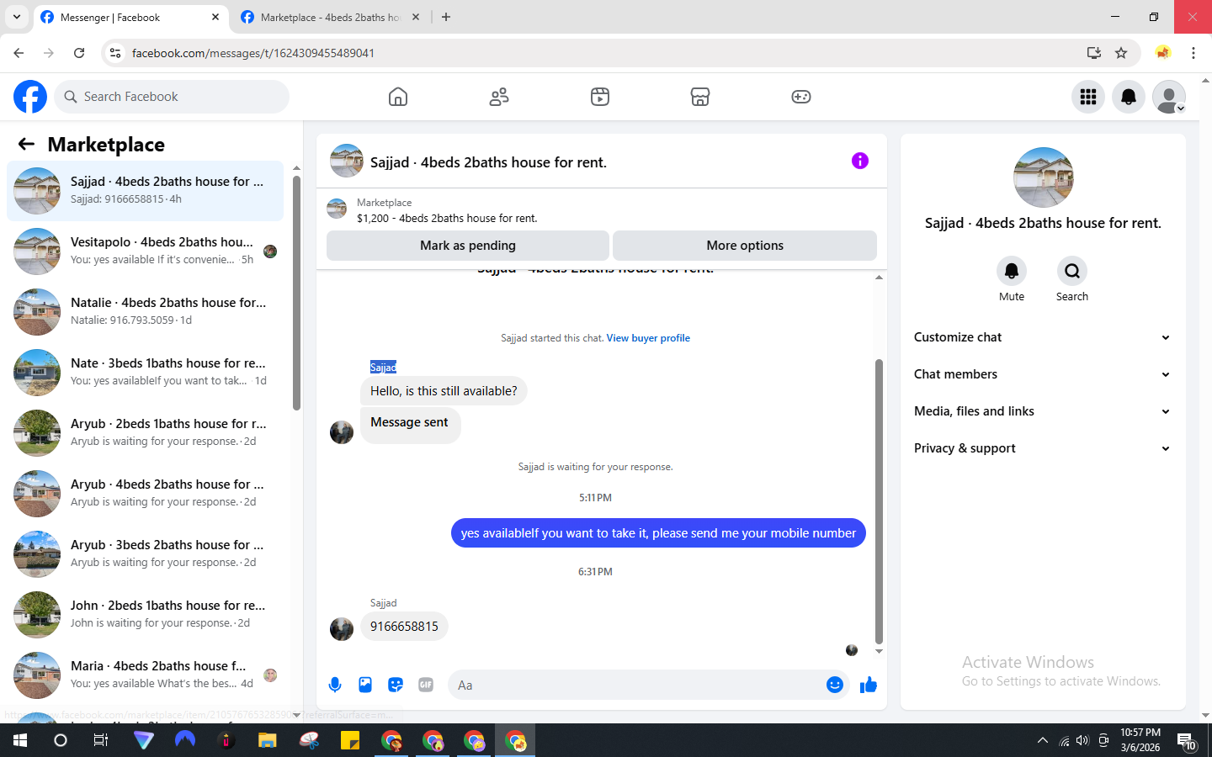Viewport: 1212px width, 757px height.
Task: Open the $1,200 4beds 2baths listing link
Action: (x=447, y=218)
